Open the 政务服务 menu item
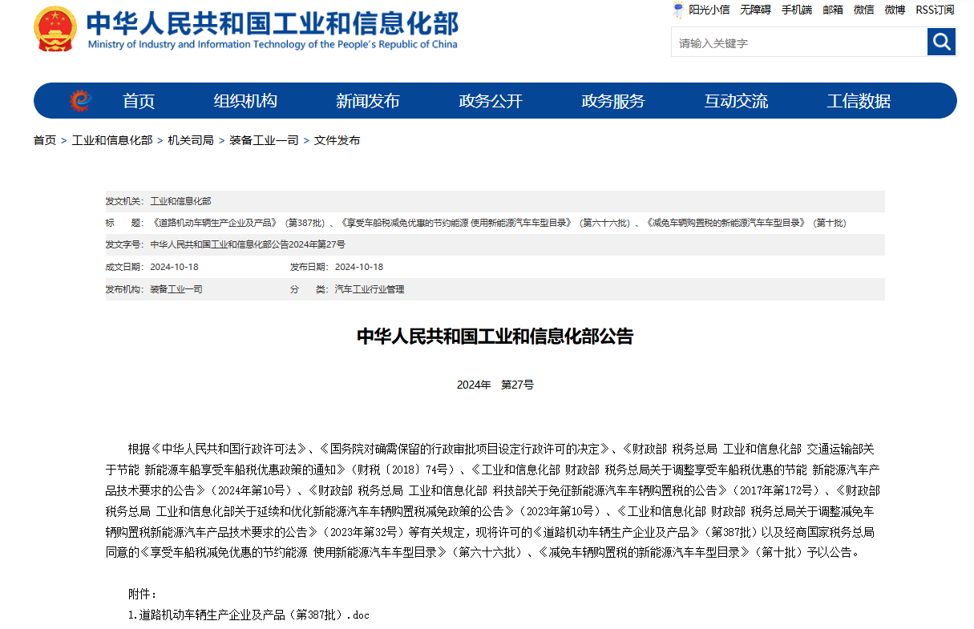 click(613, 101)
